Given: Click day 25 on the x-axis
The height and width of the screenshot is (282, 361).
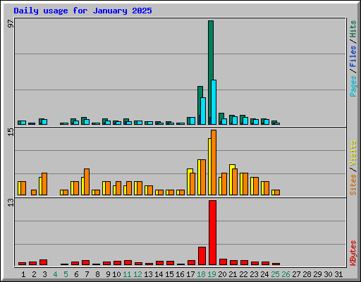Looking at the screenshot, I should point(275,274).
